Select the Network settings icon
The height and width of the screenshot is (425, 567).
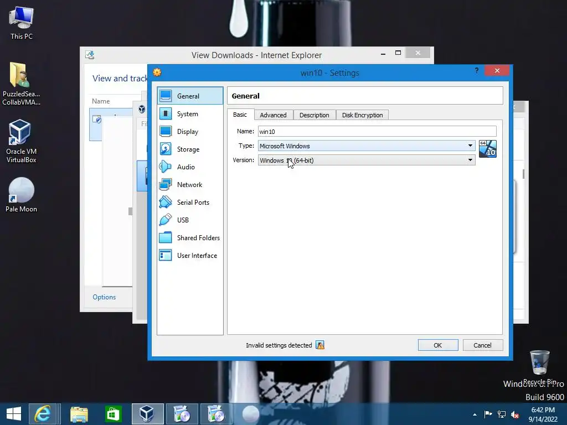166,184
